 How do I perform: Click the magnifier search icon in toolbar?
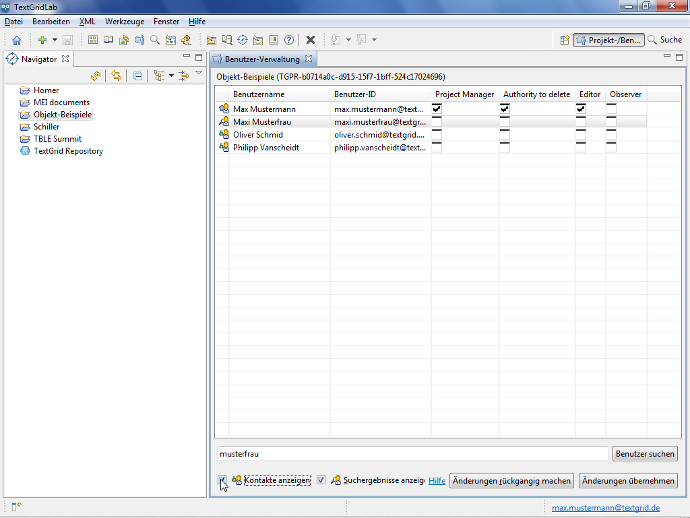[154, 40]
